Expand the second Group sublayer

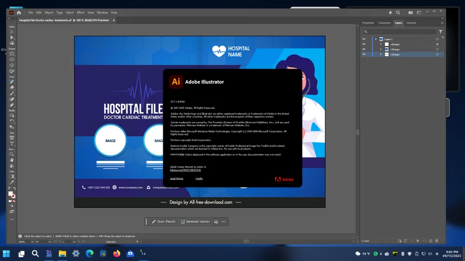pos(381,49)
